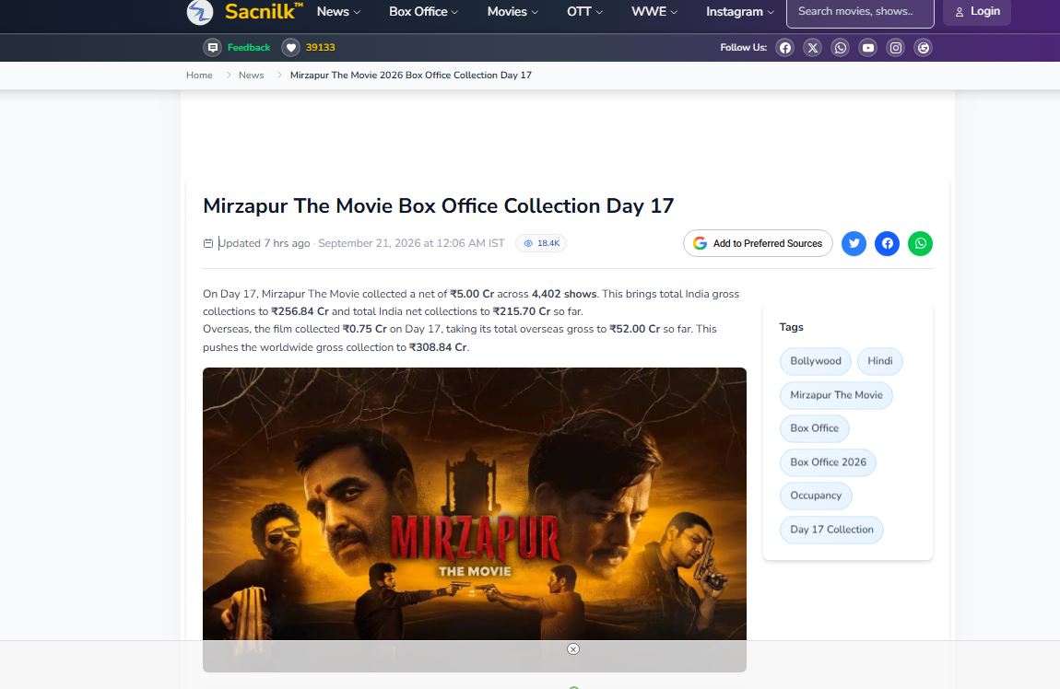Share the article on WhatsApp
Viewport: 1060px width, 689px height.
click(x=920, y=243)
